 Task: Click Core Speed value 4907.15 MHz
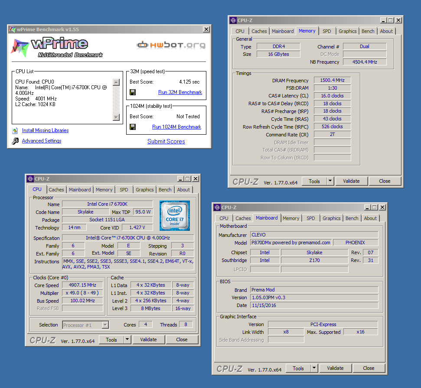pyautogui.click(x=82, y=285)
